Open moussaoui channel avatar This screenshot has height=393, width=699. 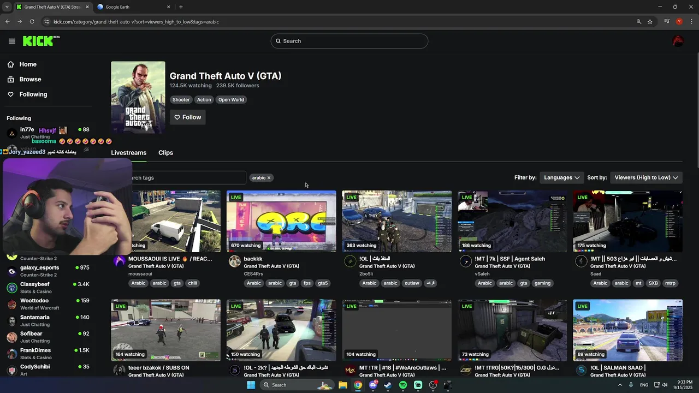[119, 261]
